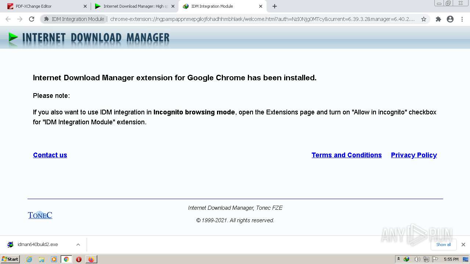This screenshot has height=264, width=470.
Task: Show hidden system tray icons
Action: (398, 259)
